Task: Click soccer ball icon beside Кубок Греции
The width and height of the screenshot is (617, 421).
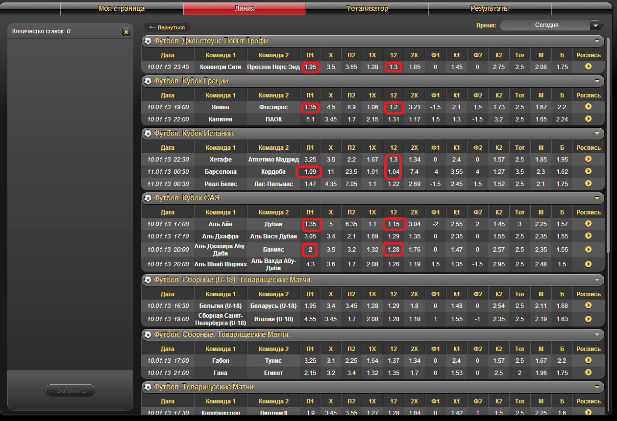Action: 148,81
